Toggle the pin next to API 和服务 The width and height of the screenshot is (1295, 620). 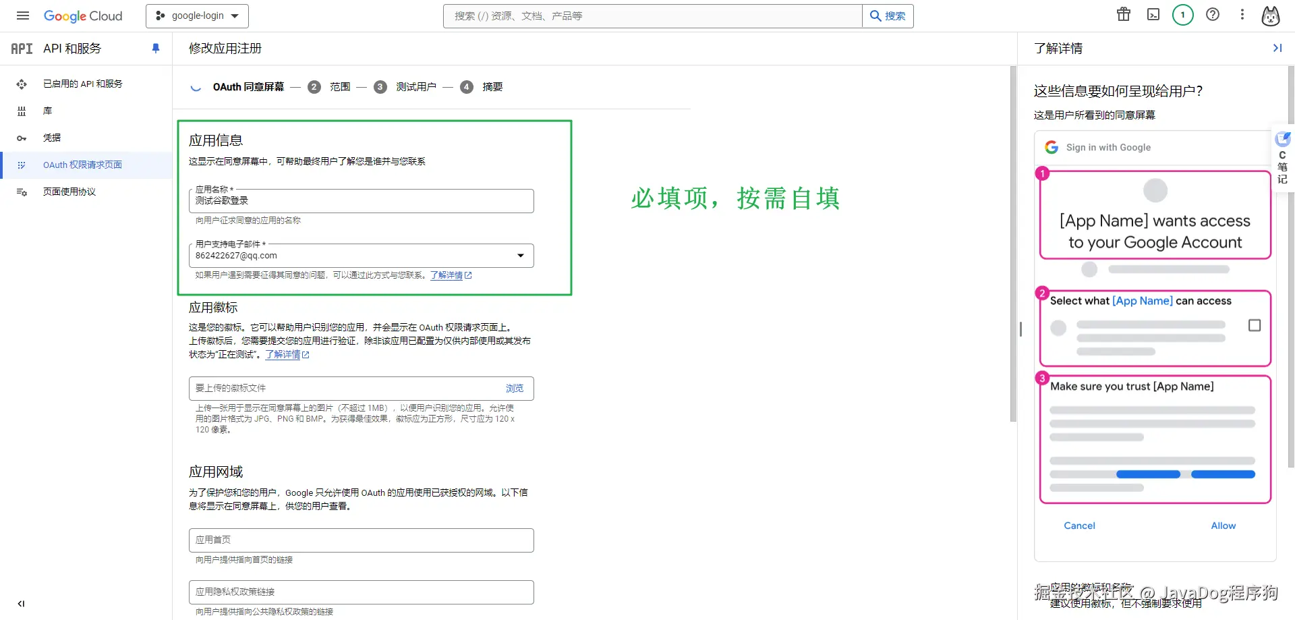click(156, 48)
